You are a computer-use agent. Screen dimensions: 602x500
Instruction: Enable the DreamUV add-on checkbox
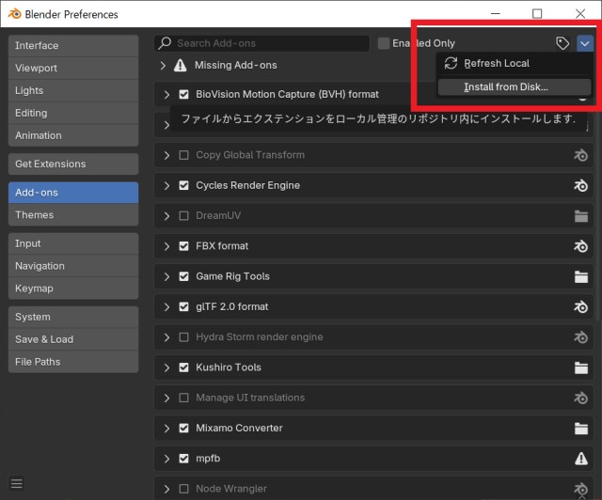tap(184, 215)
